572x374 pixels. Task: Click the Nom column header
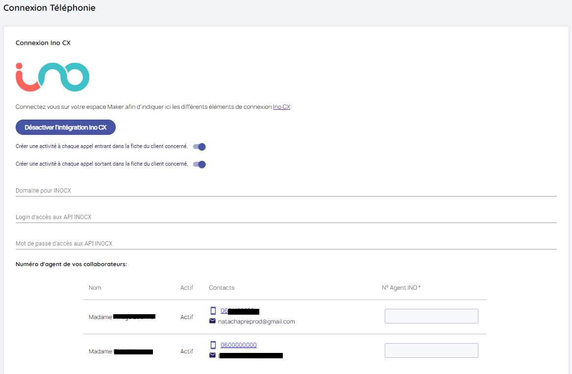click(x=95, y=288)
